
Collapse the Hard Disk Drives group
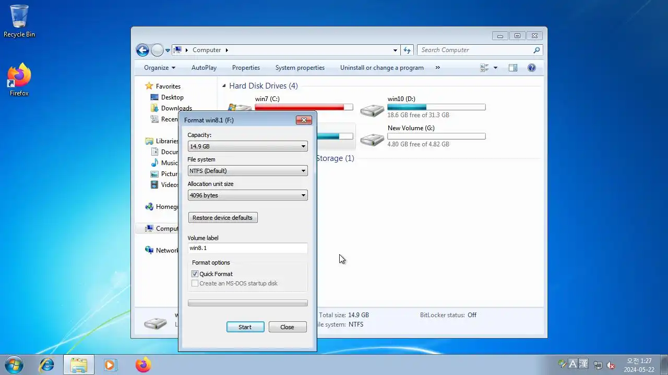[x=224, y=86]
